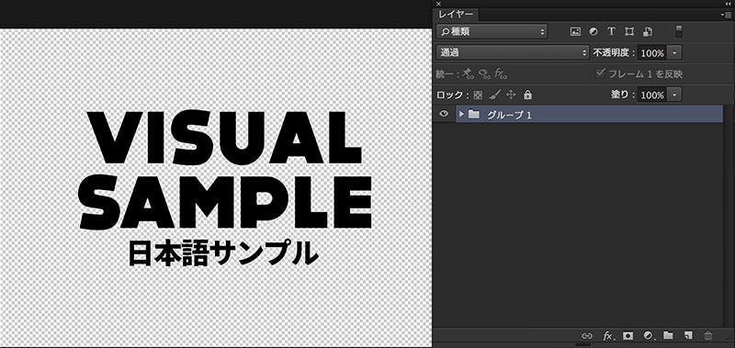
Task: Click the SAMPLE text on canvas
Action: (x=225, y=202)
